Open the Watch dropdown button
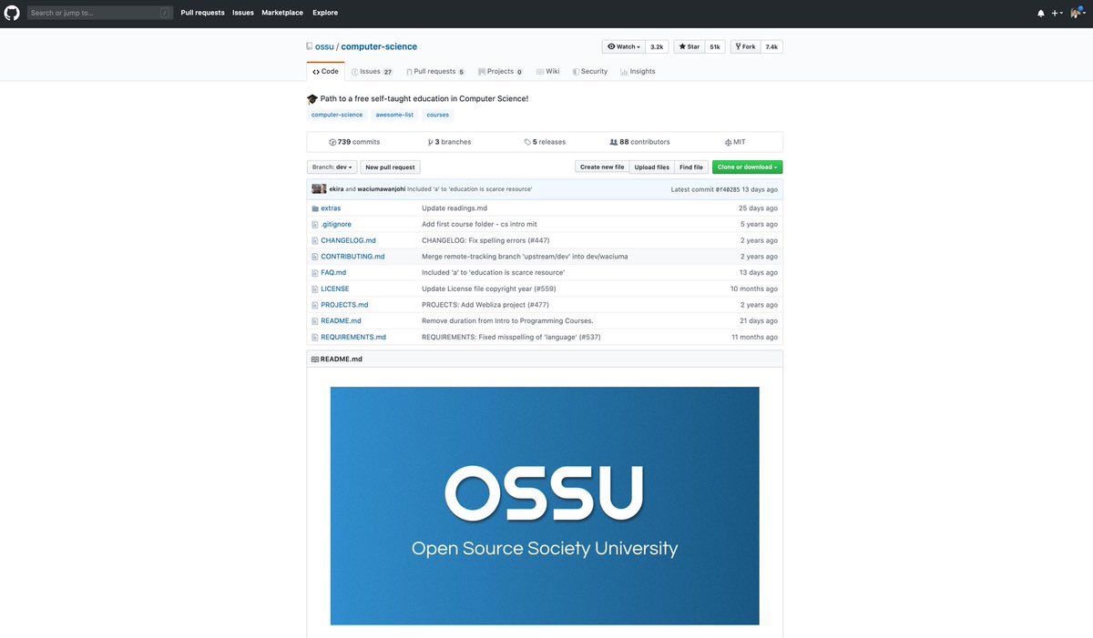Image resolution: width=1093 pixels, height=638 pixels. tap(624, 46)
